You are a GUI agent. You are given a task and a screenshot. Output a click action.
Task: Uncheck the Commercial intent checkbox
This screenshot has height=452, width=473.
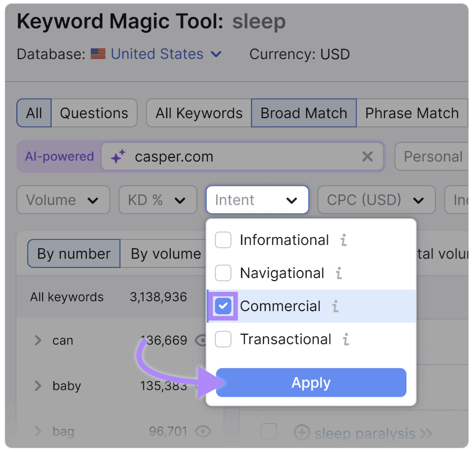223,306
